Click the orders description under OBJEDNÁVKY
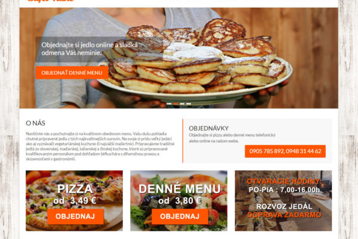Image resolution: width=358 pixels, height=239 pixels. [x=232, y=138]
